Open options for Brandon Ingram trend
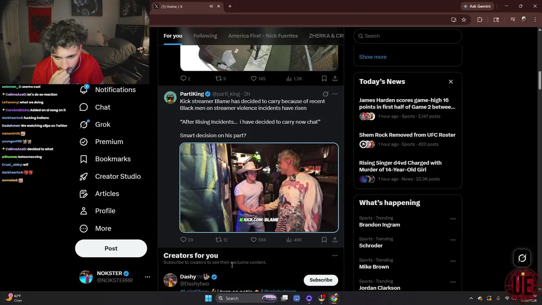Screen dimensions: 542x305 (x=453, y=219)
